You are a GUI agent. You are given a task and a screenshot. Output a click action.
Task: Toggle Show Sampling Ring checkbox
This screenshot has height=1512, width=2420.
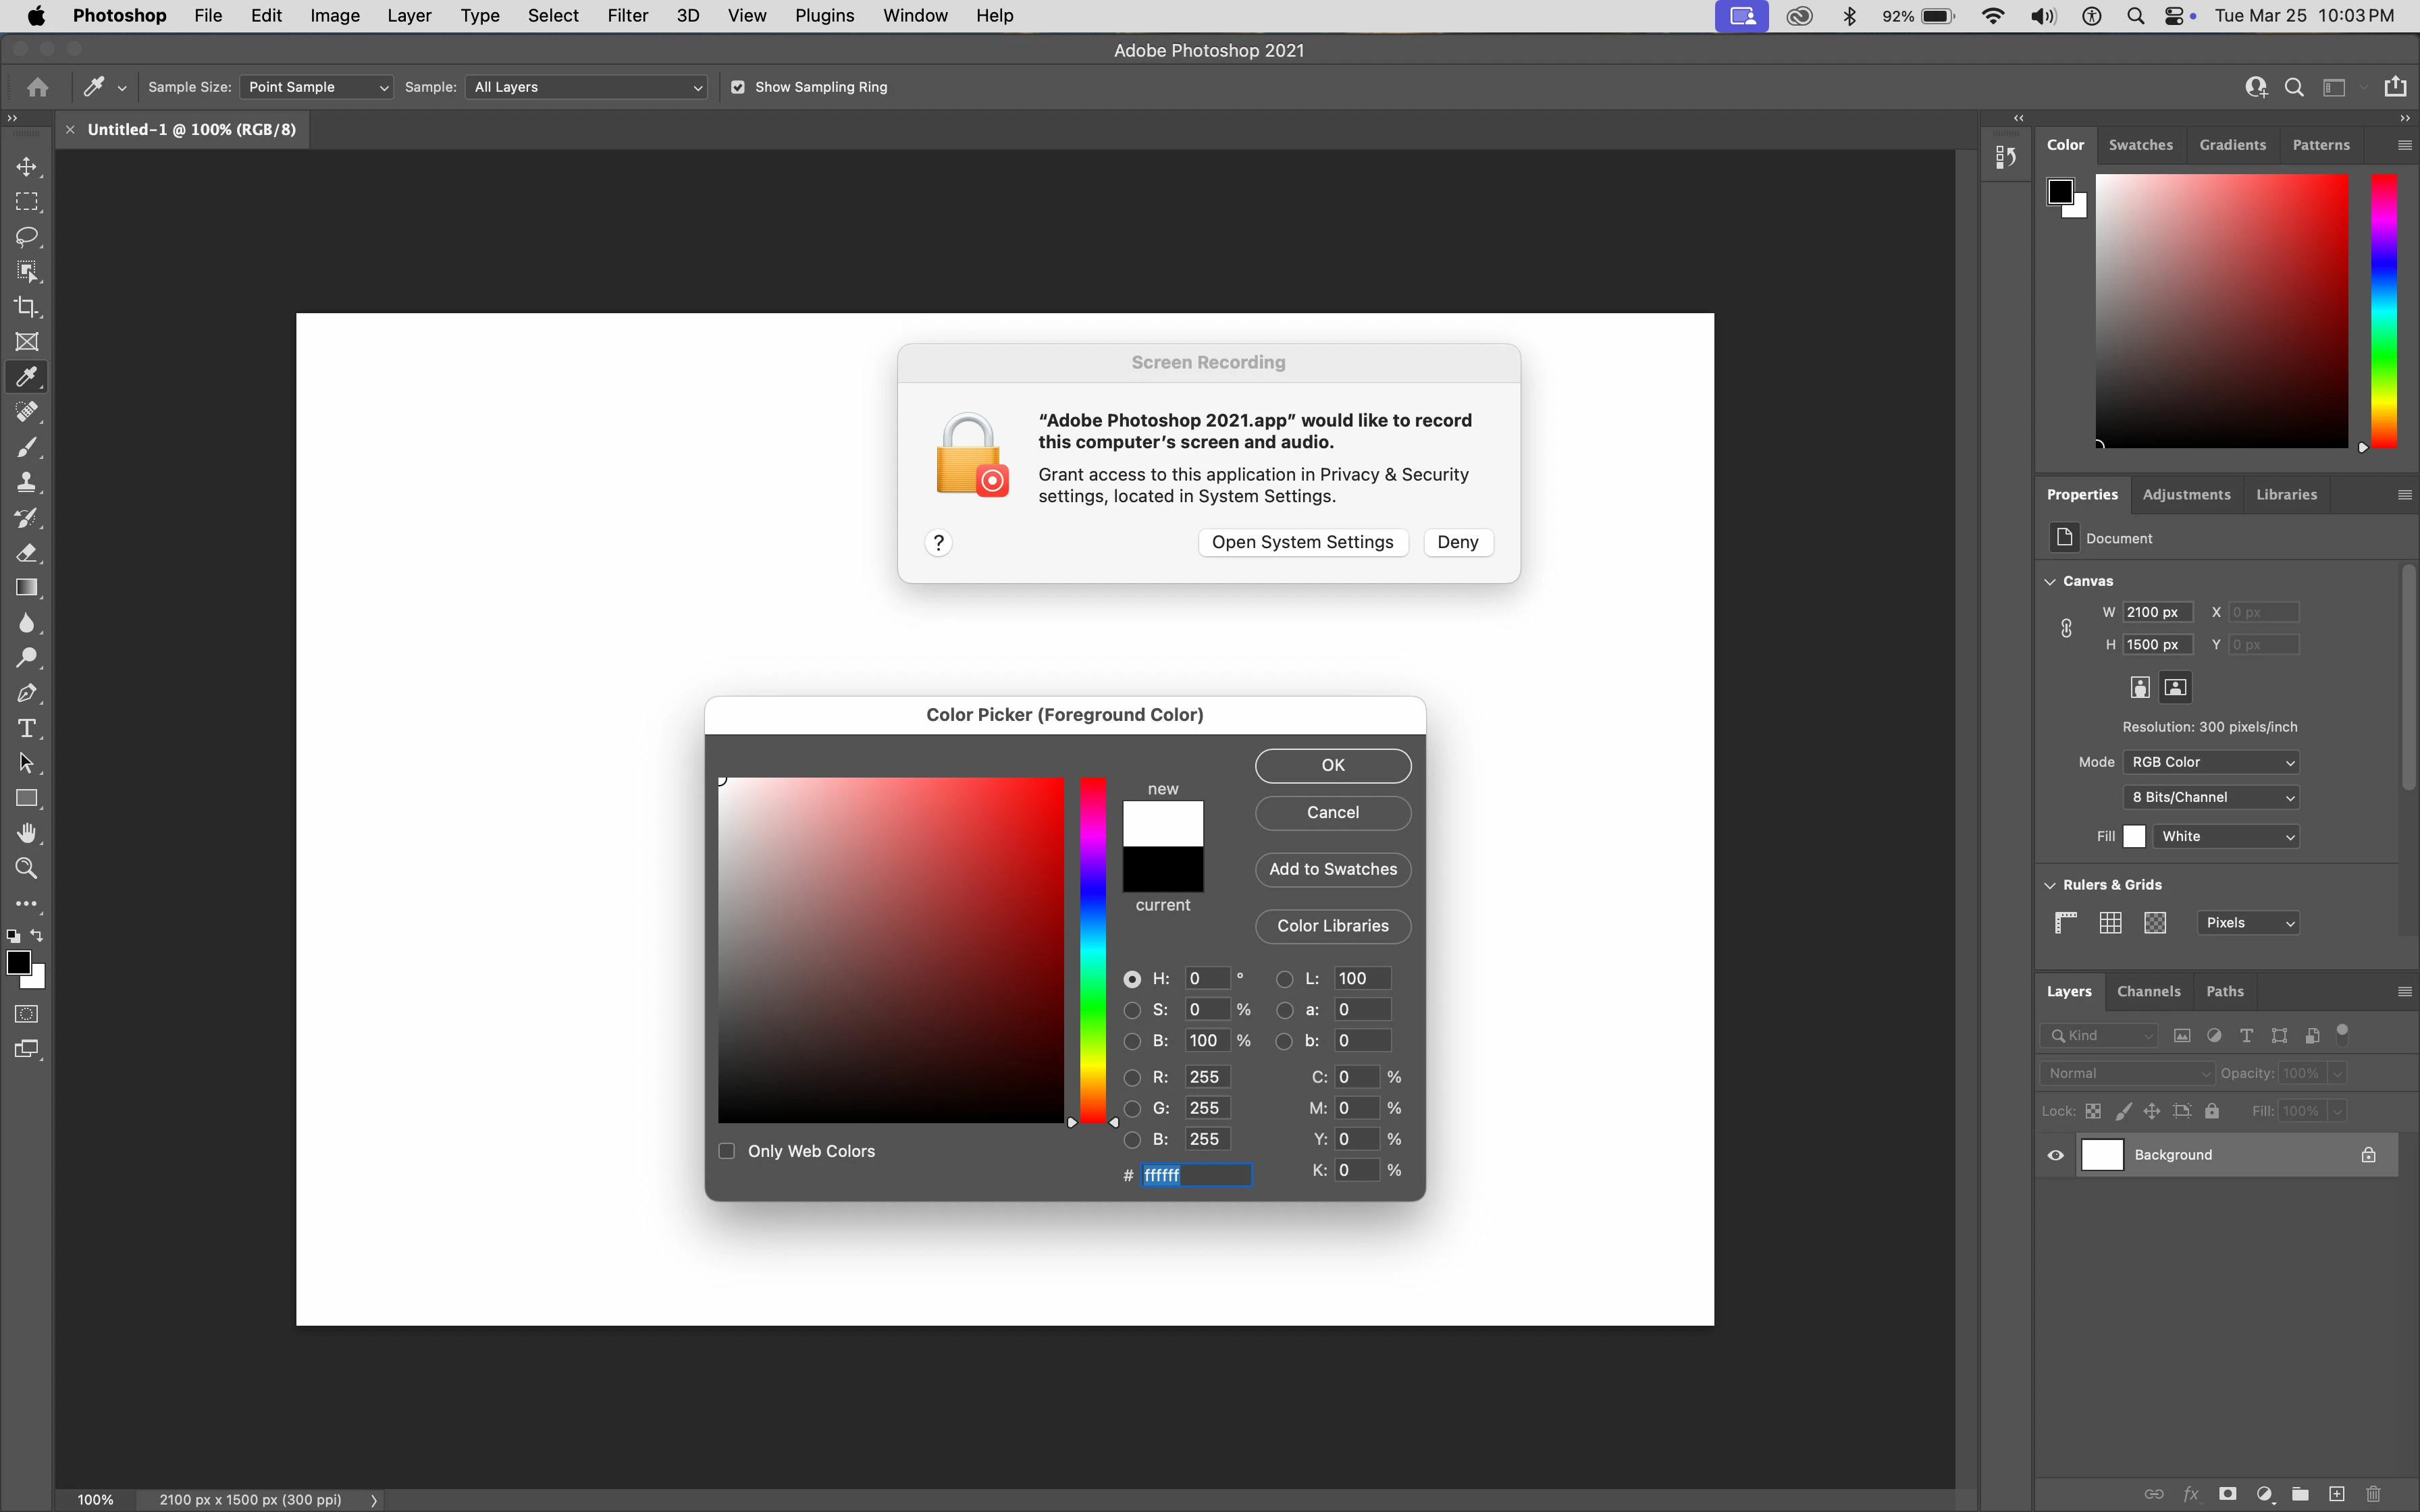pyautogui.click(x=738, y=87)
